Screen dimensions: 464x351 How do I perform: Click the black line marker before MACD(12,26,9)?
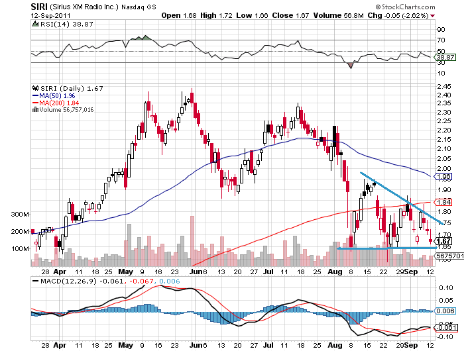(36, 281)
